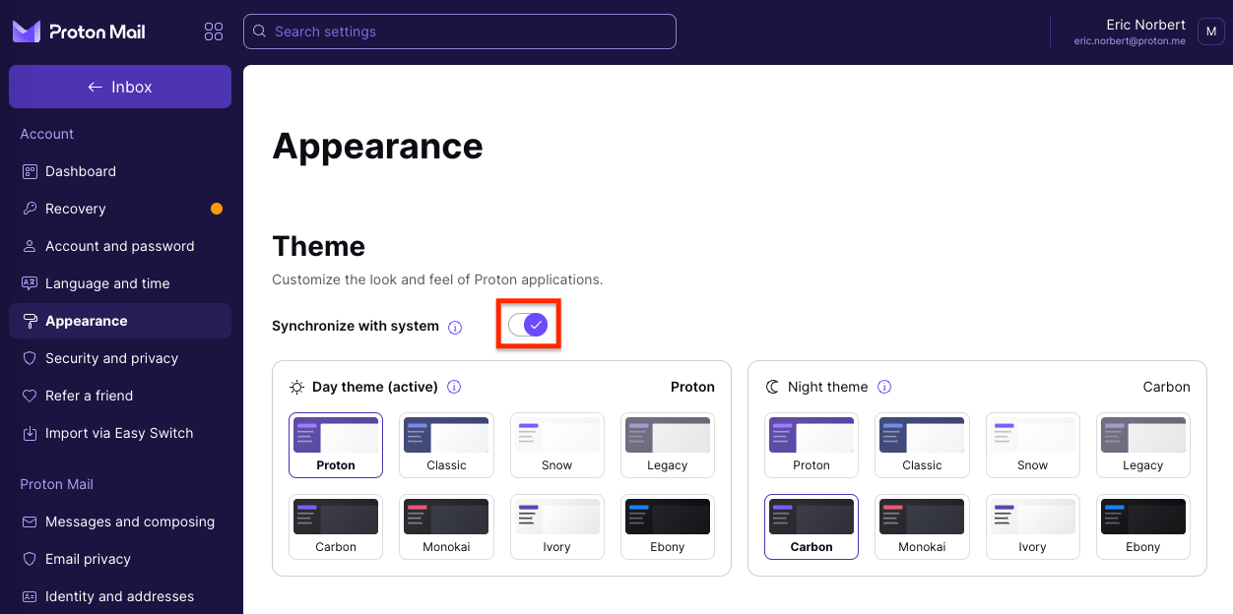Select Ivory as the day theme
The width and height of the screenshot is (1233, 614).
[x=556, y=526]
